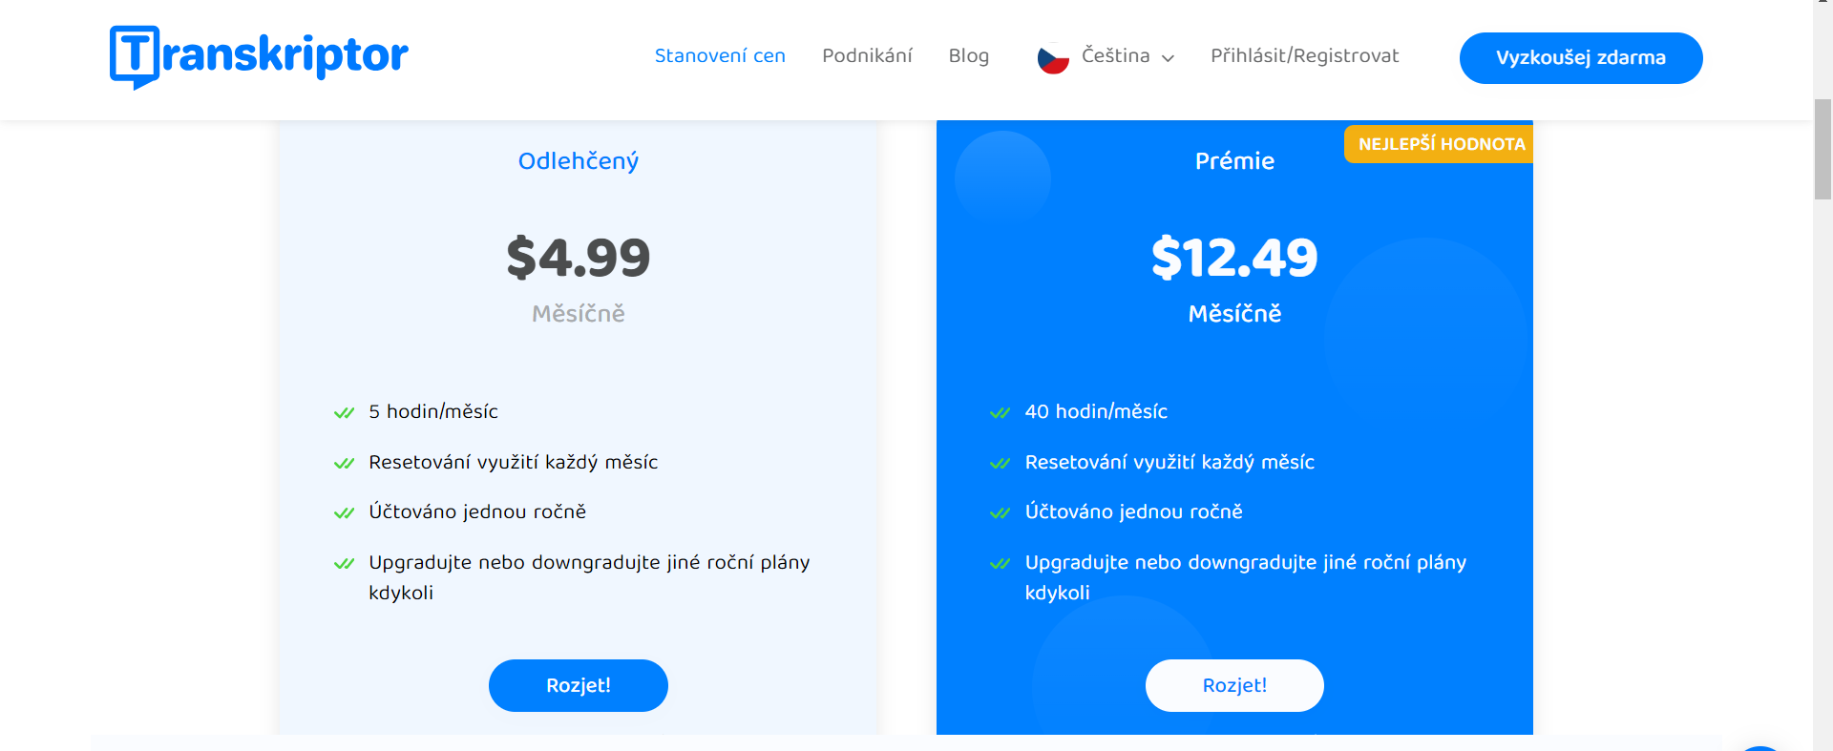The width and height of the screenshot is (1833, 751).
Task: Click checkmark next to Resetování využití in Prémie
Action: pyautogui.click(x=1000, y=463)
